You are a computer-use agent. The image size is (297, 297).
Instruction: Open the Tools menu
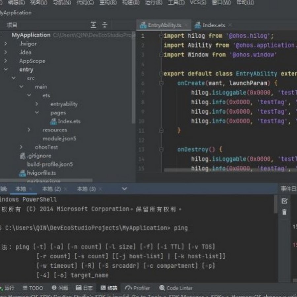point(176,2)
